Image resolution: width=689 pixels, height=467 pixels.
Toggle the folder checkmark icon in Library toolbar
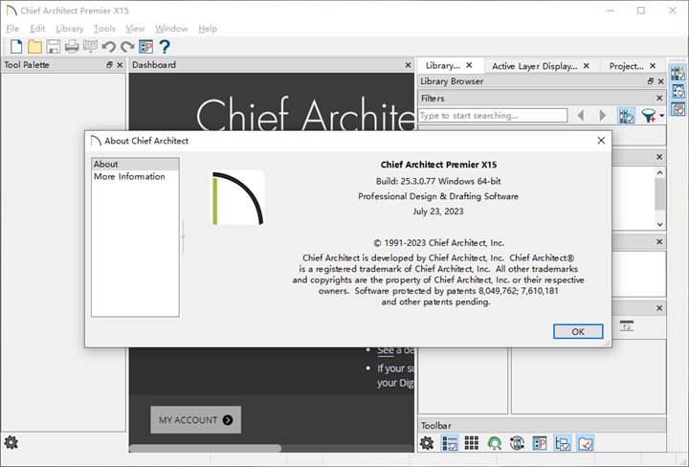click(586, 443)
